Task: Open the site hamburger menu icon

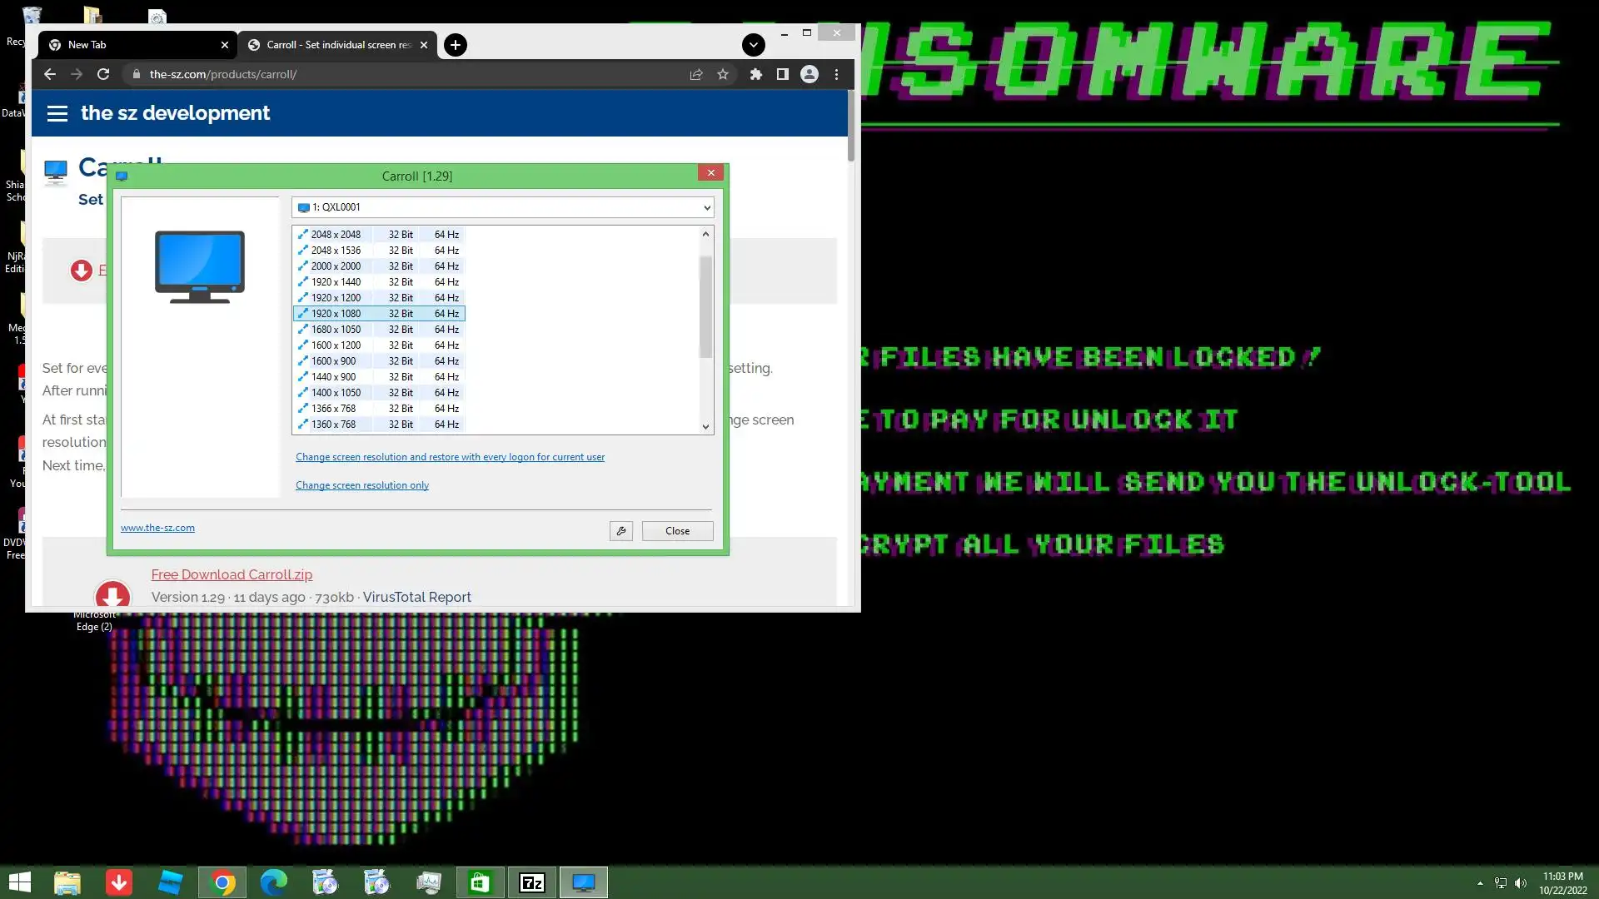Action: 57,113
